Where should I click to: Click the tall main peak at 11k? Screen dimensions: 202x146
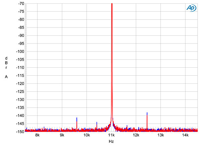(x=111, y=50)
